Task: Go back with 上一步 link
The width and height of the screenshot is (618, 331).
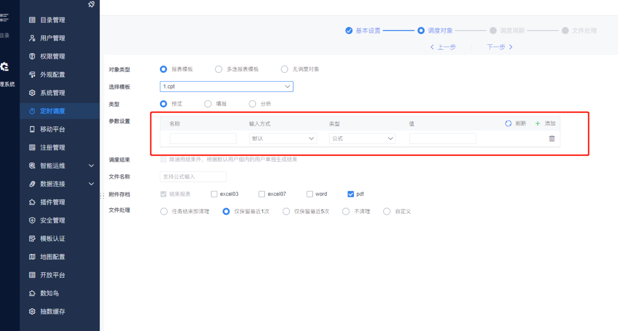Action: pos(443,47)
